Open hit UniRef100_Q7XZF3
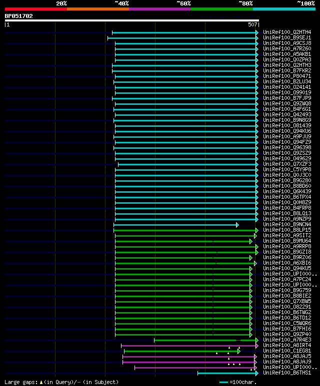This screenshot has width=320, height=386. [287, 164]
